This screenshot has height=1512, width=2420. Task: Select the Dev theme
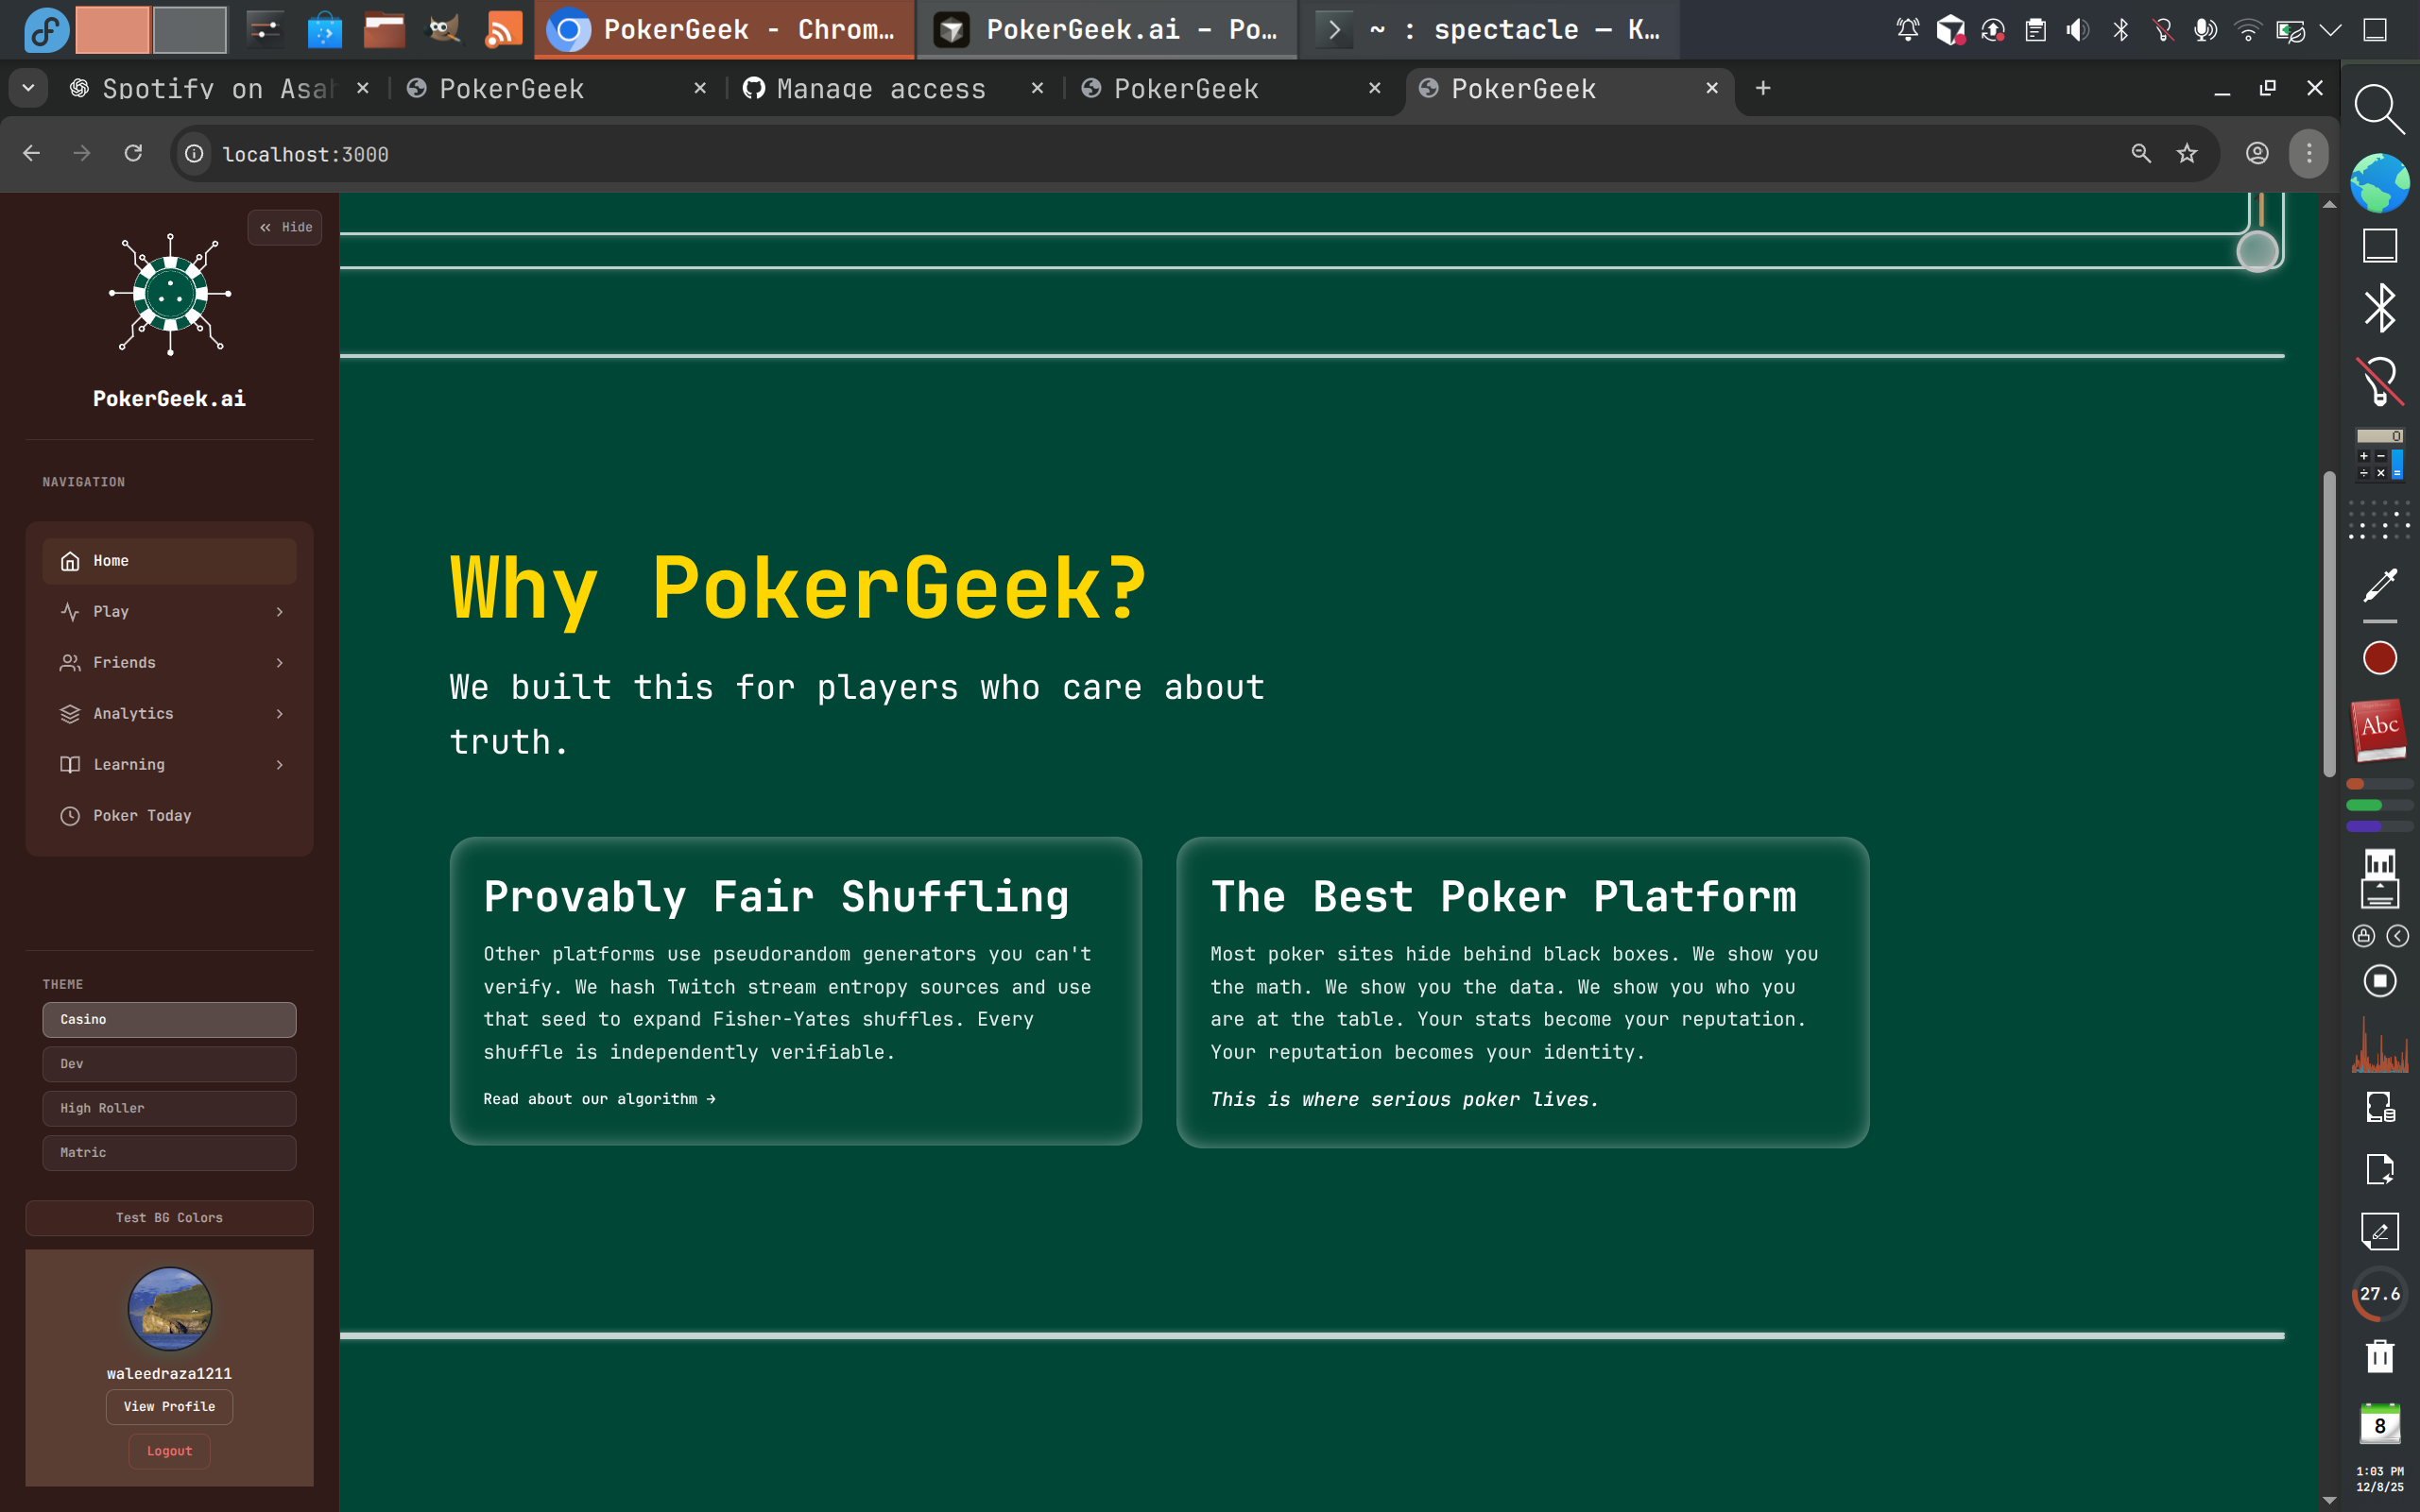[169, 1063]
